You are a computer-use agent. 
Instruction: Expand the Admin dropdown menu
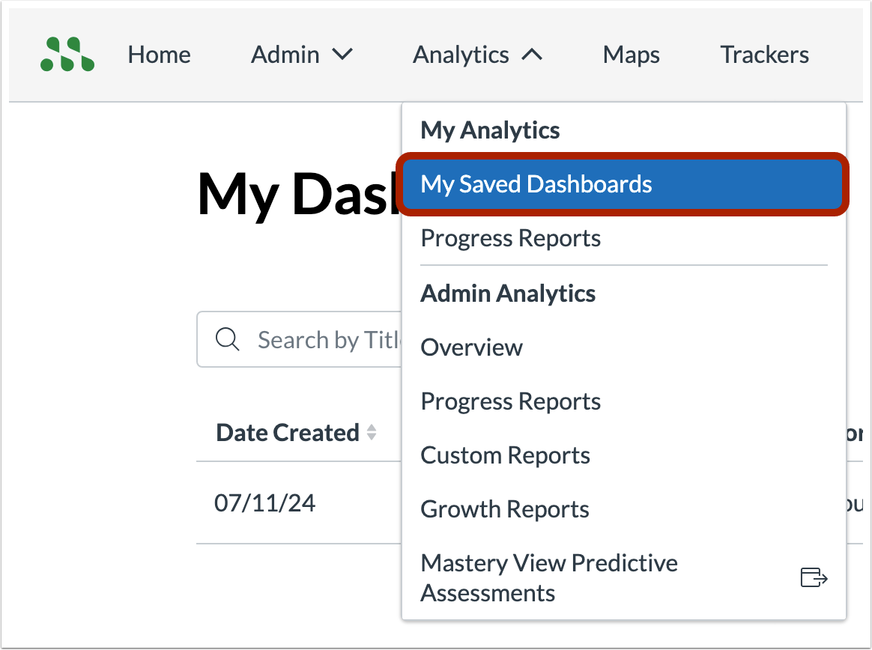tap(302, 54)
